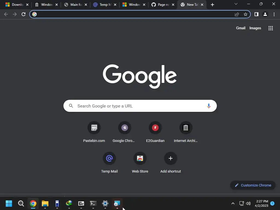The image size is (280, 210).
Task: Open Pastebin.com shortcut
Action: 94,132
